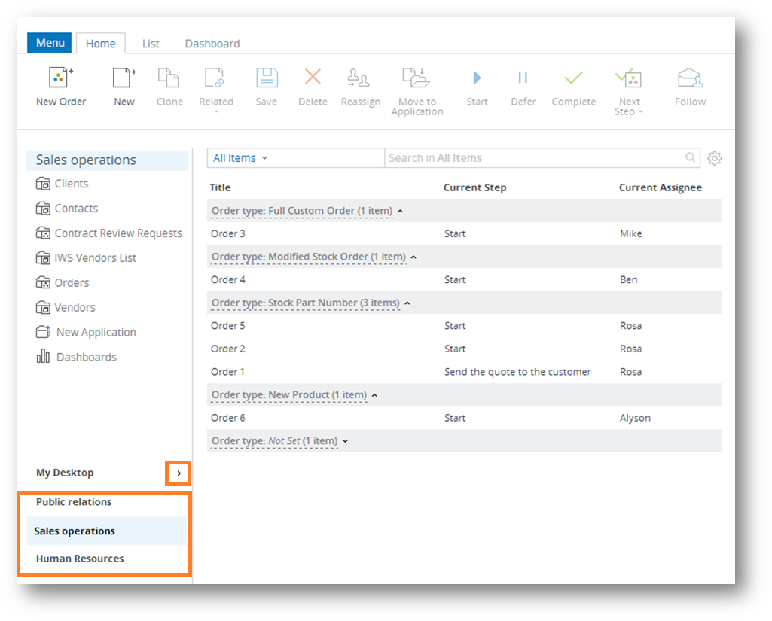Viewport: 772px width, 621px height.
Task: Select the Human Resources workplace
Action: pos(80,559)
